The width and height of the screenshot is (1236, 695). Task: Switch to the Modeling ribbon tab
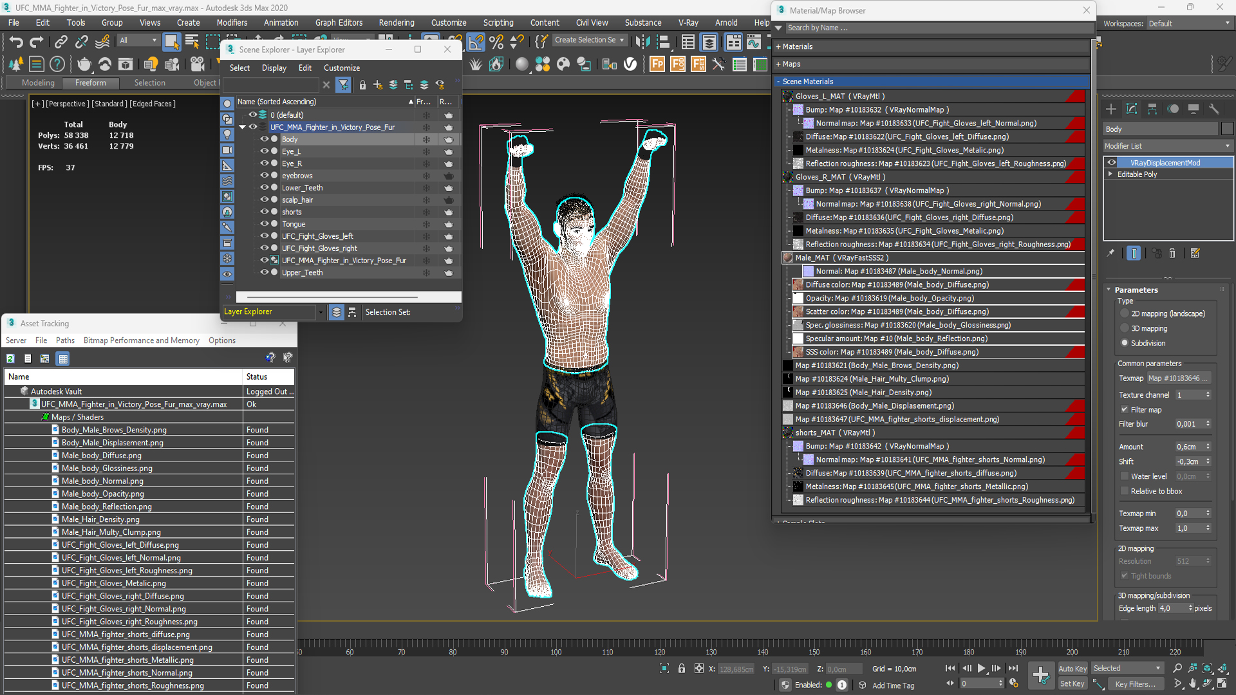[x=38, y=83]
